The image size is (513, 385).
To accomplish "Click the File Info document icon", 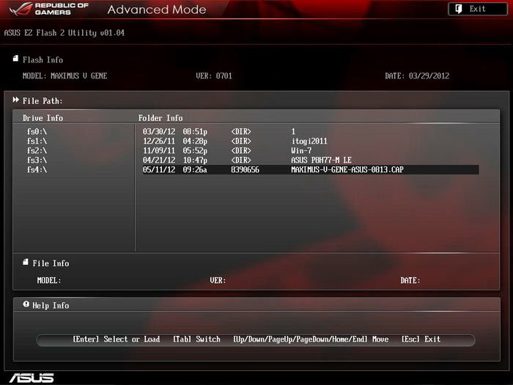I will [25, 262].
